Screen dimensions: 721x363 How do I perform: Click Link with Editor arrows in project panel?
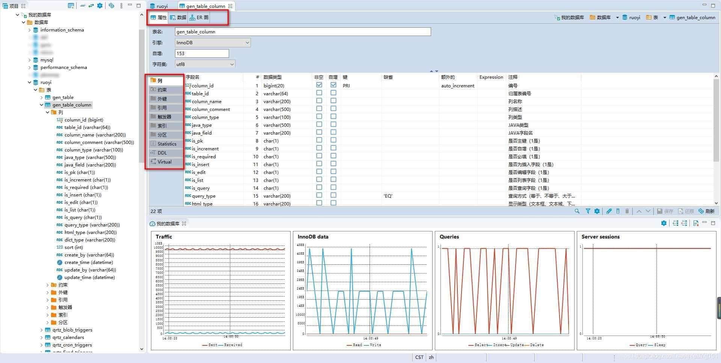click(91, 6)
